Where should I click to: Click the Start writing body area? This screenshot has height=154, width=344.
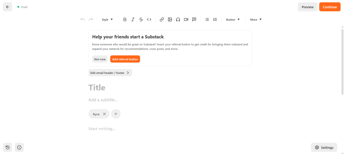point(170,129)
